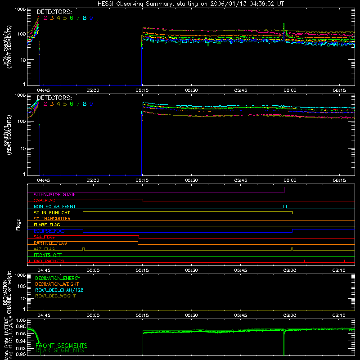This screenshot has height=360, width=360.
Task: Click the Flags y-axis label
Action: (18, 225)
